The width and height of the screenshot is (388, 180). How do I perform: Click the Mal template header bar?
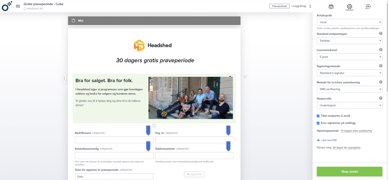(154, 21)
